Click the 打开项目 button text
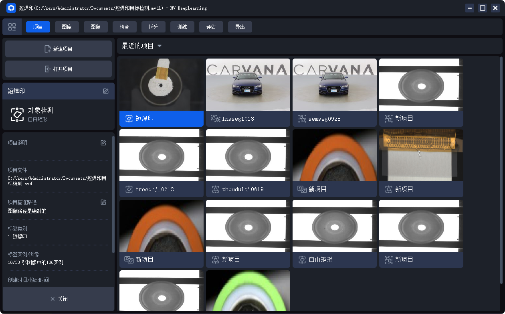Screen dimensions: 505x314 tap(63, 69)
